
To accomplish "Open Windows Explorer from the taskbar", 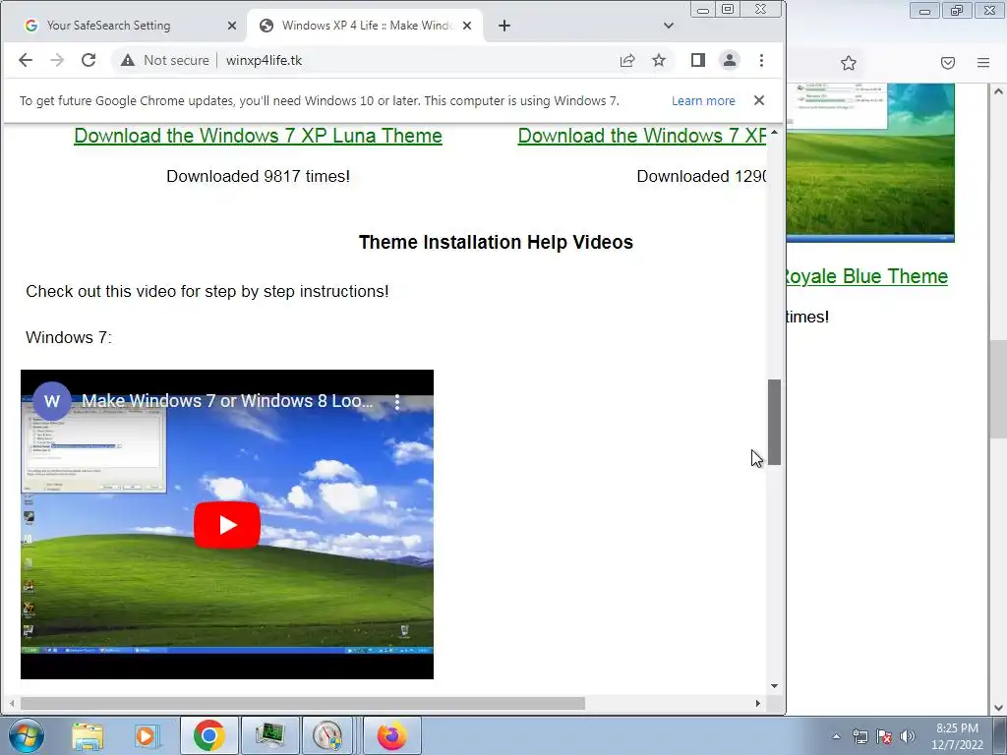I will point(88,735).
